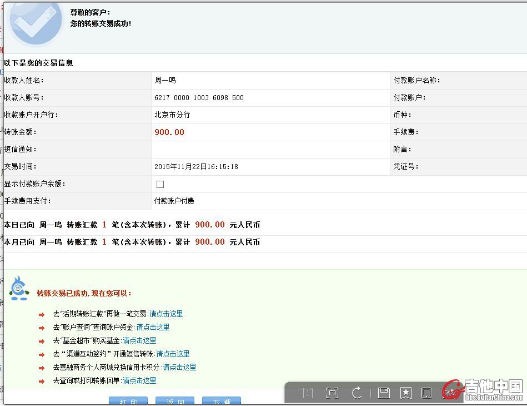Rotate the image with the rotate icon
This screenshot has height=406, width=527.
click(x=357, y=394)
